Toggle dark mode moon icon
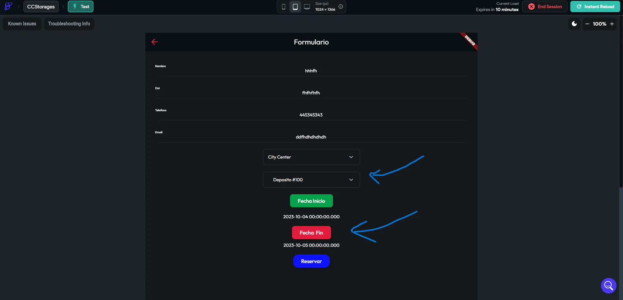The image size is (623, 300). point(574,24)
